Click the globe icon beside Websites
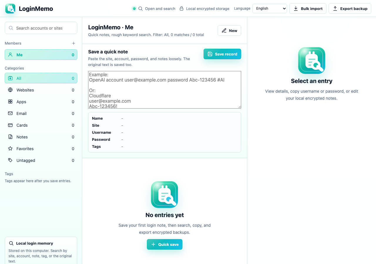Screen dimensions: 376x264 point(10,90)
